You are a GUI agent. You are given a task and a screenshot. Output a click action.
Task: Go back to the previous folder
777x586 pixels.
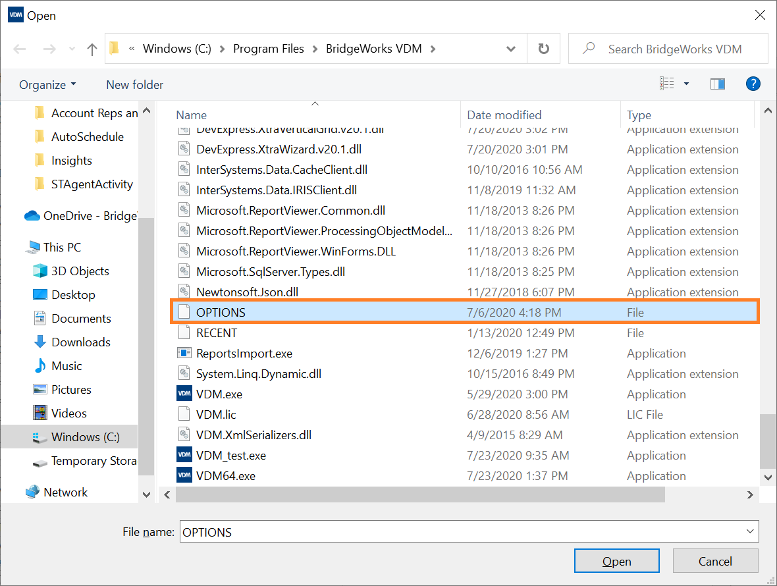(20, 49)
